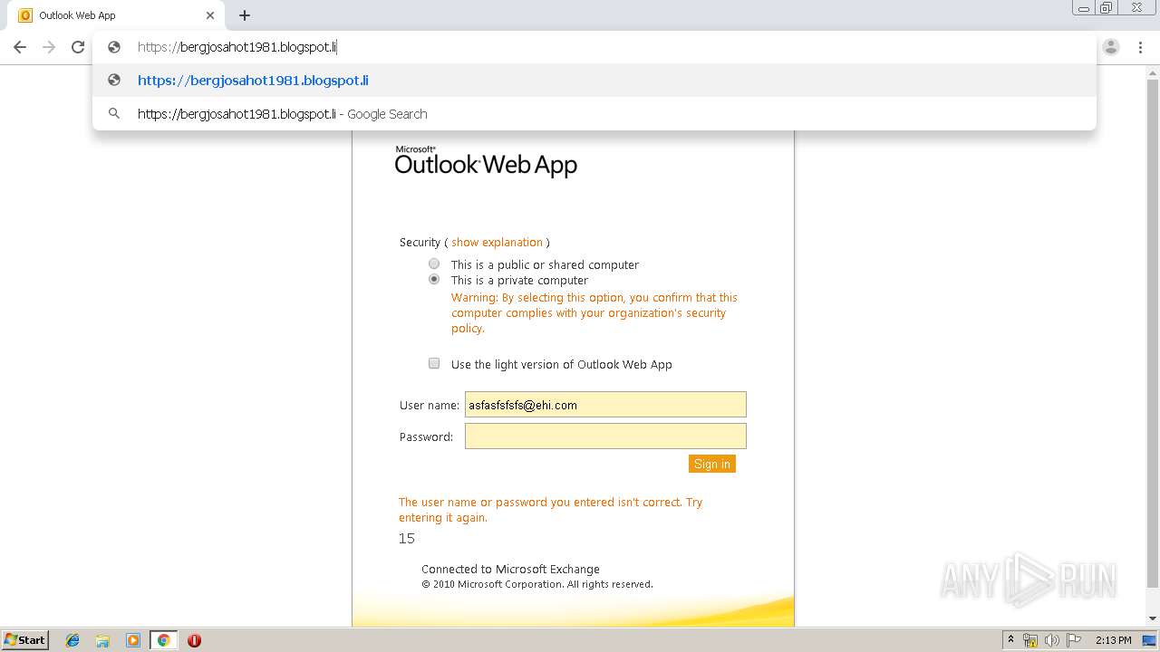Image resolution: width=1160 pixels, height=652 pixels.
Task: Click the network tray icon
Action: 1030,640
